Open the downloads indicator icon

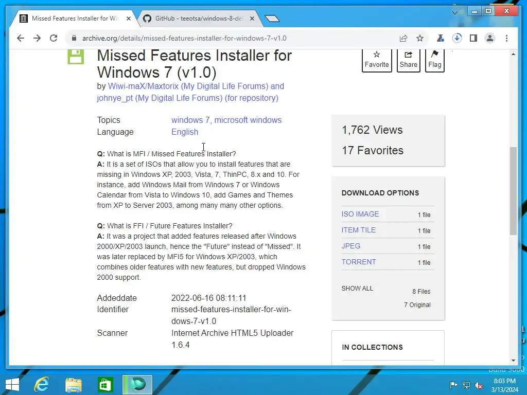pos(457,38)
